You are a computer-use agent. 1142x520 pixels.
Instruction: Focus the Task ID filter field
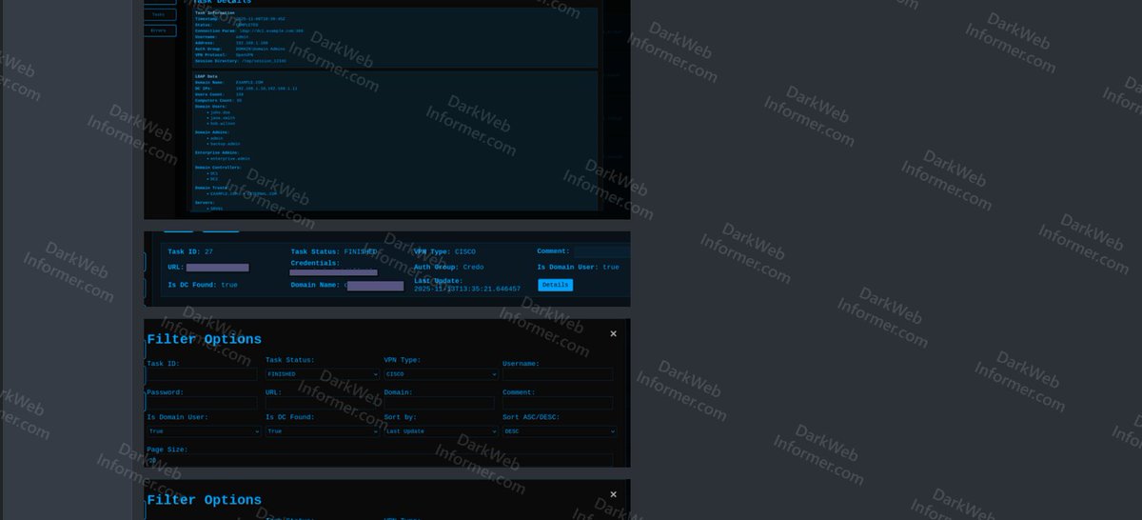point(202,375)
